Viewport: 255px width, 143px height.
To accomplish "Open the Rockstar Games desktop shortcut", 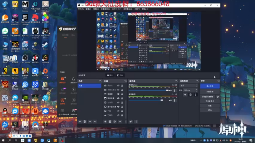I will 15,73.
